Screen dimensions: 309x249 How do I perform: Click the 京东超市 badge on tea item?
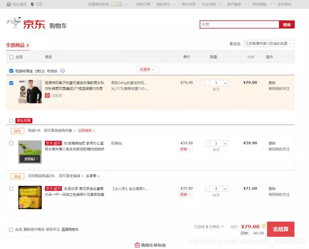(53, 189)
